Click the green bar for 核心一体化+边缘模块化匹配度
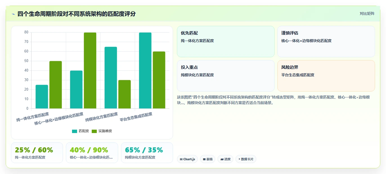Screen dimensions: 386x174 tap(90, 70)
